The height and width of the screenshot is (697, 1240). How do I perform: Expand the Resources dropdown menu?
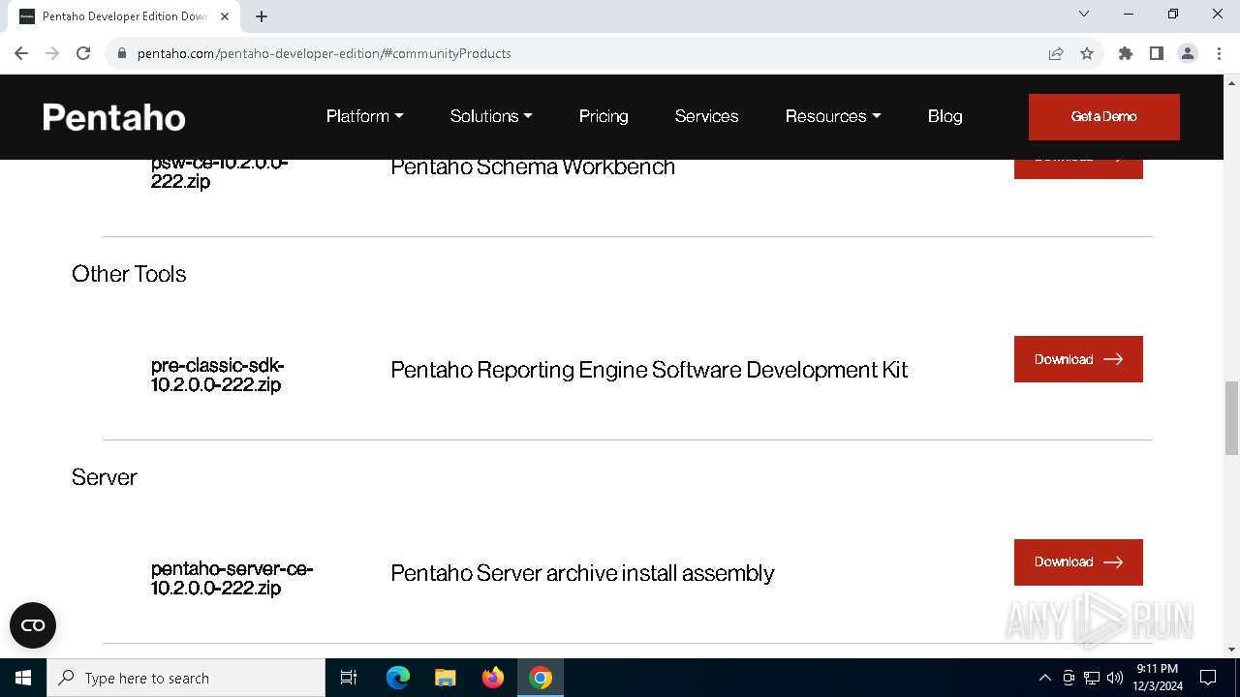833,116
